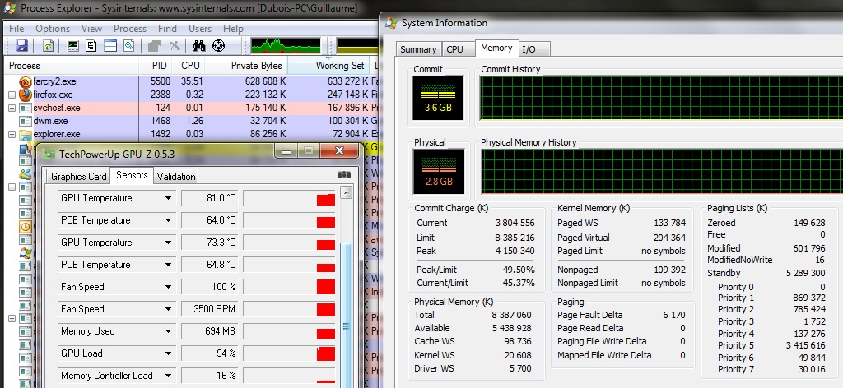Viewport: 843px width, 388px height.
Task: Click the crosshair Find Window's Process icon
Action: click(218, 46)
